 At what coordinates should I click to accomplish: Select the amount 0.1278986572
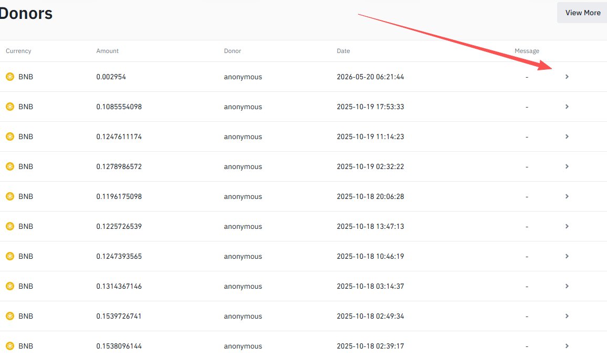point(119,166)
